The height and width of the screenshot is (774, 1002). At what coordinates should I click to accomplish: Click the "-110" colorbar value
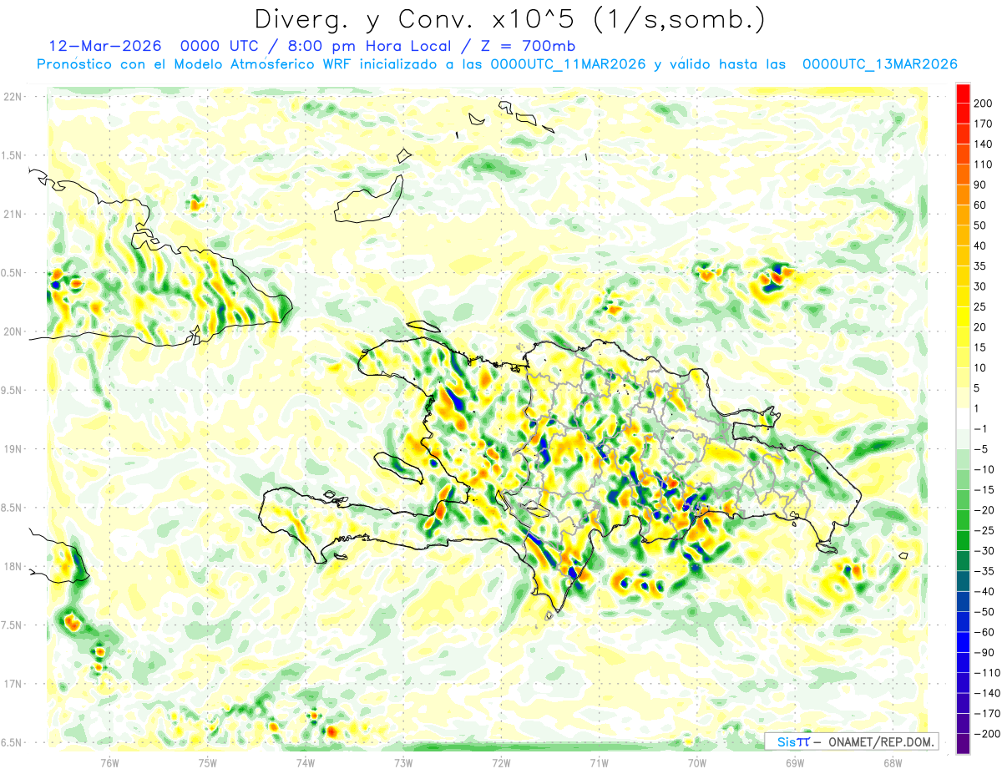[x=987, y=673]
